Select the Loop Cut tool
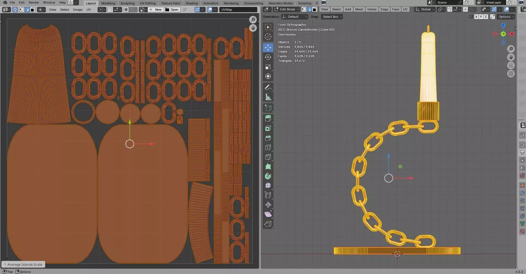Screen dimensions: 526x274 (x=268, y=147)
